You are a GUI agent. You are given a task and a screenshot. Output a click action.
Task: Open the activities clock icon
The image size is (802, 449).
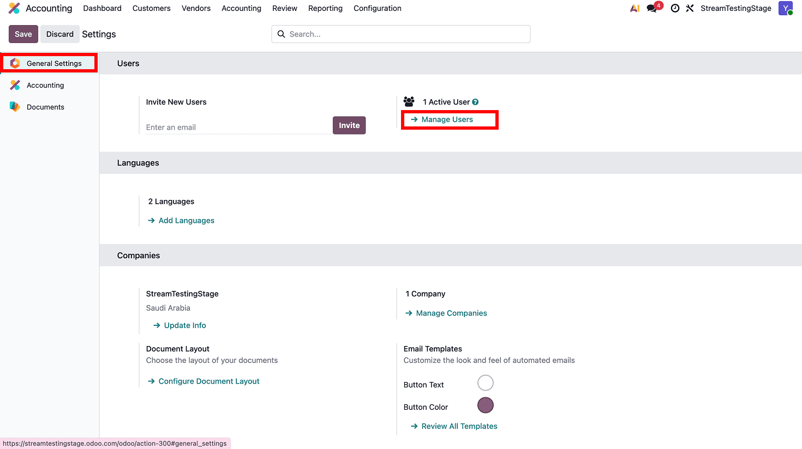(675, 8)
